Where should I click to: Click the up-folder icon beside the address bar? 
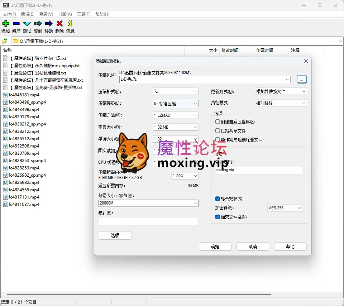(5, 41)
